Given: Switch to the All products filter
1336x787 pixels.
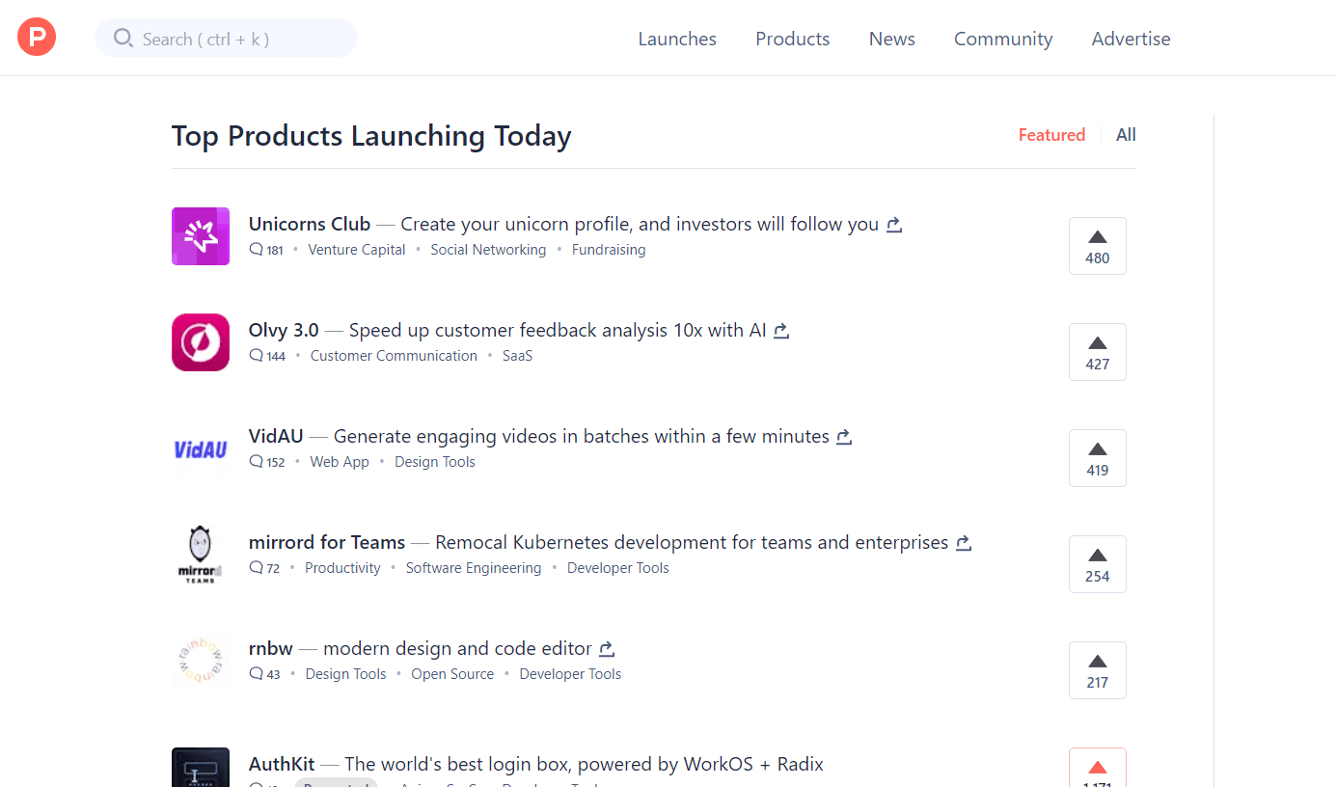Looking at the screenshot, I should (1126, 135).
